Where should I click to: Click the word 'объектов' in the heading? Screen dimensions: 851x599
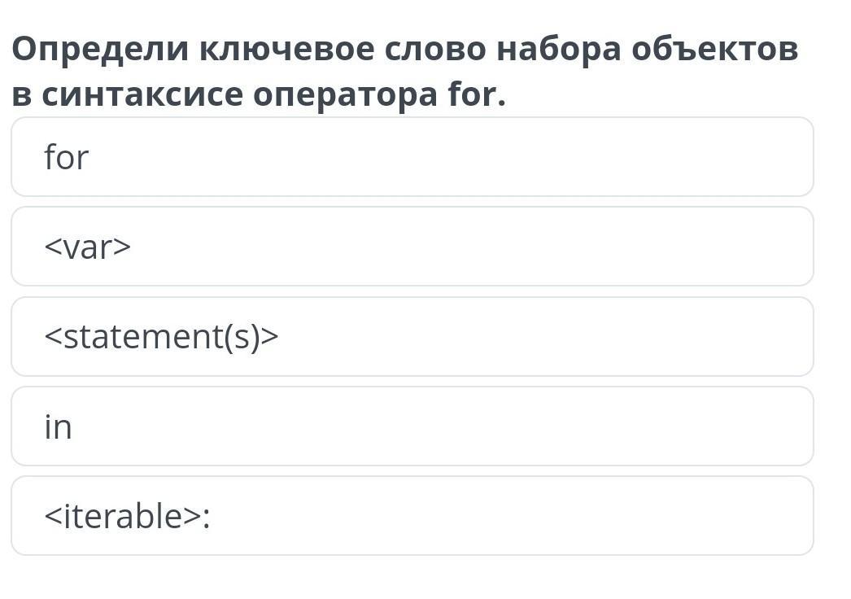click(714, 50)
